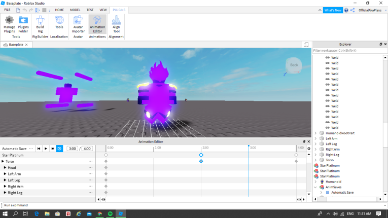This screenshot has width=388, height=218.
Task: Click the timeline scrubber playhead handle
Action: point(249,146)
